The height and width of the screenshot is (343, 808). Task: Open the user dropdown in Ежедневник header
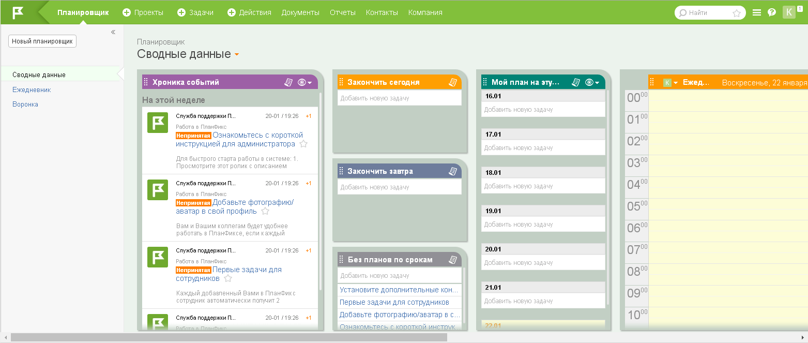point(676,83)
